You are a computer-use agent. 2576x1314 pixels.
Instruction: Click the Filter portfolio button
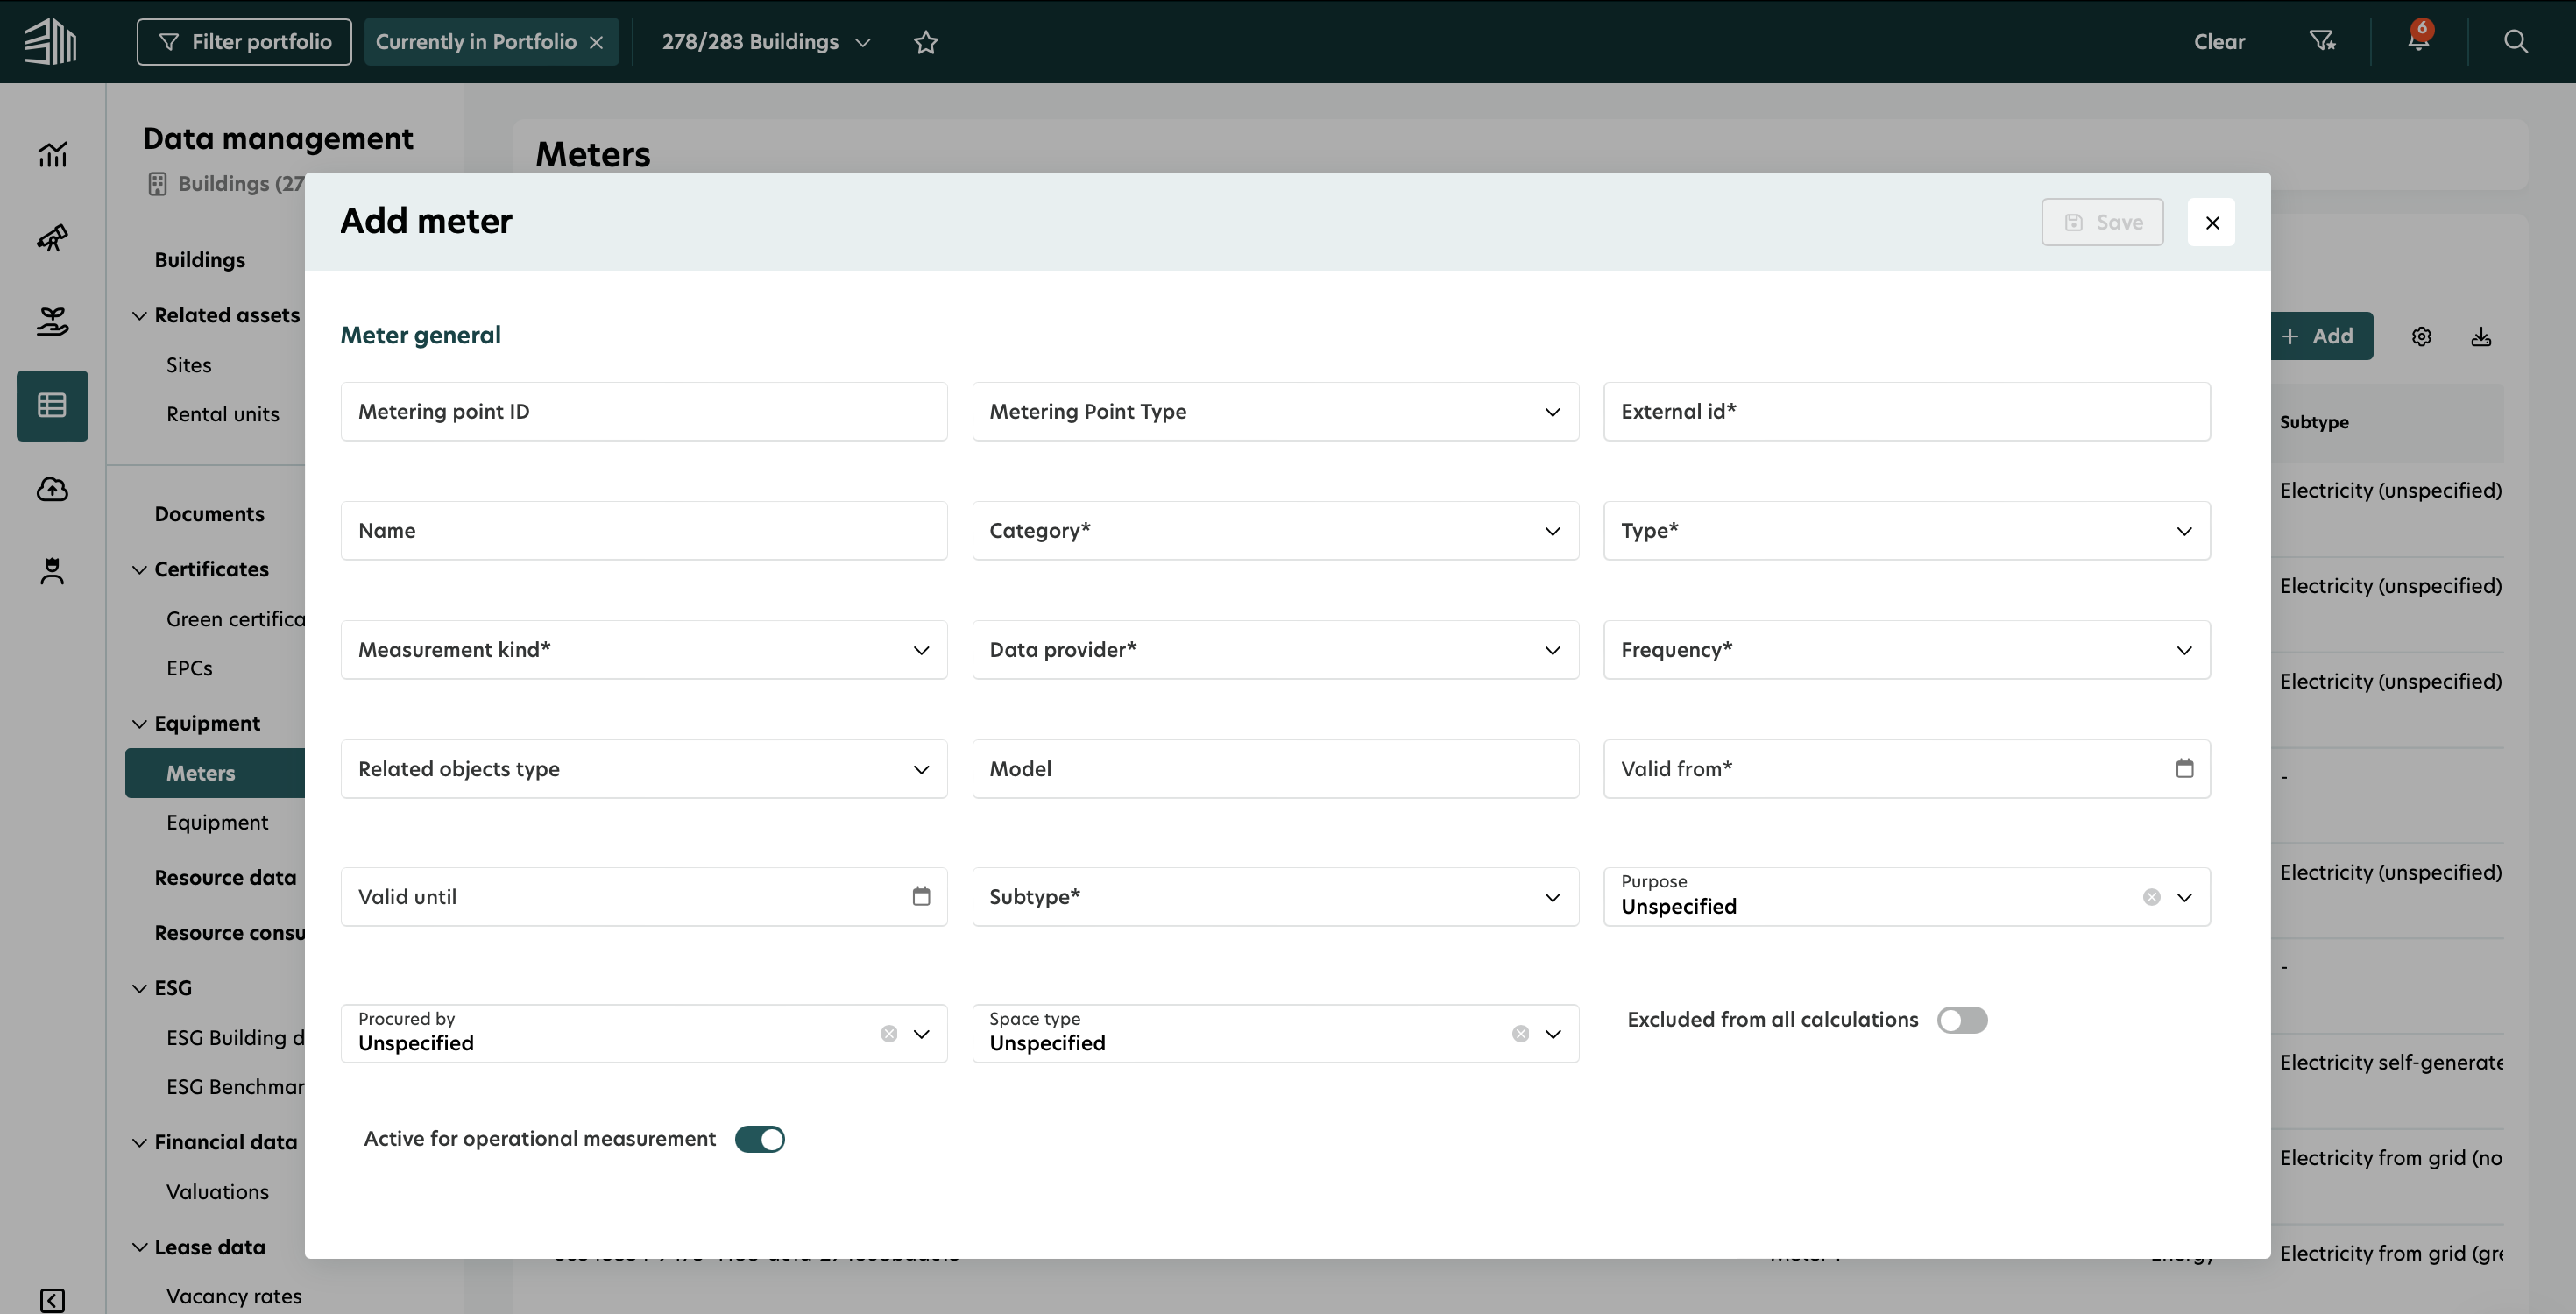pos(244,42)
